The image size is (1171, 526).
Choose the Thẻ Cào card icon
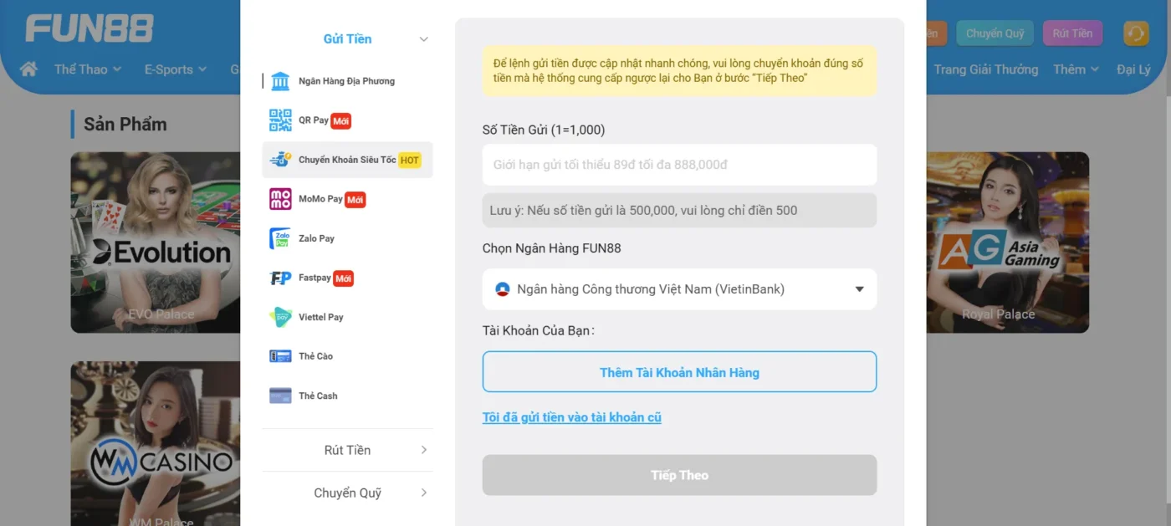(280, 356)
